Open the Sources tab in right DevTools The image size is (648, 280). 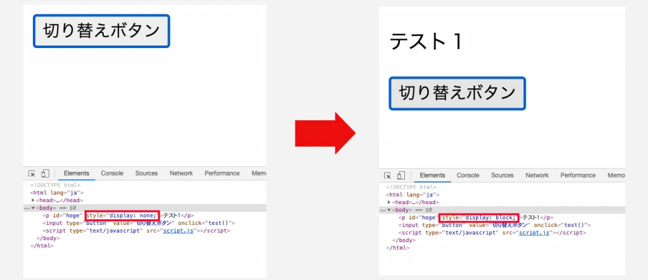click(x=502, y=176)
